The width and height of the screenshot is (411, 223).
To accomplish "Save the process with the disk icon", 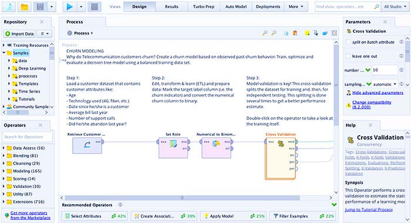I will (x=40, y=6).
